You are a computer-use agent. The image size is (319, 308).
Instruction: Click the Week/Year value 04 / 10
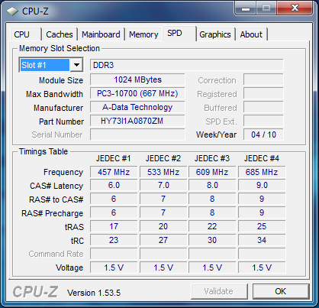pos(263,135)
